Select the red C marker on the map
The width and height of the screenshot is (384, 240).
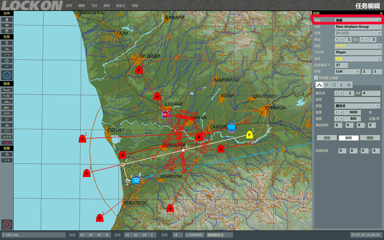pos(221,149)
